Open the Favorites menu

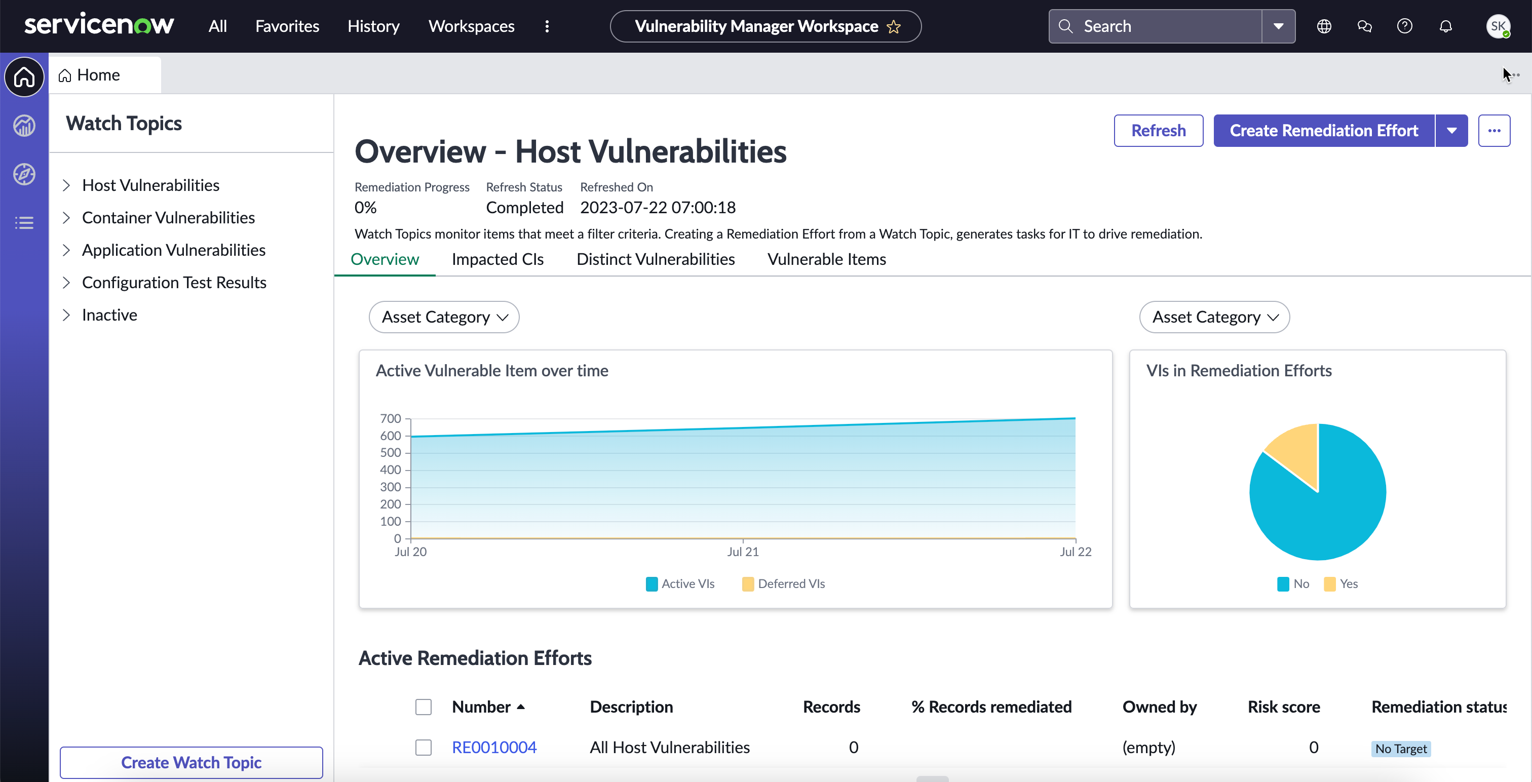[287, 26]
